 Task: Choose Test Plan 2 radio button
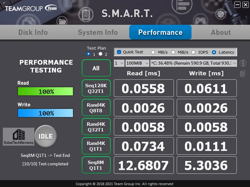click(x=100, y=54)
